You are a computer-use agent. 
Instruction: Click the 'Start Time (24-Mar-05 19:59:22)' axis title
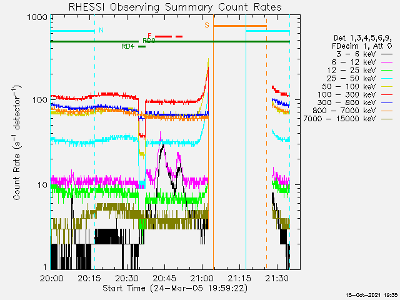[x=175, y=288]
